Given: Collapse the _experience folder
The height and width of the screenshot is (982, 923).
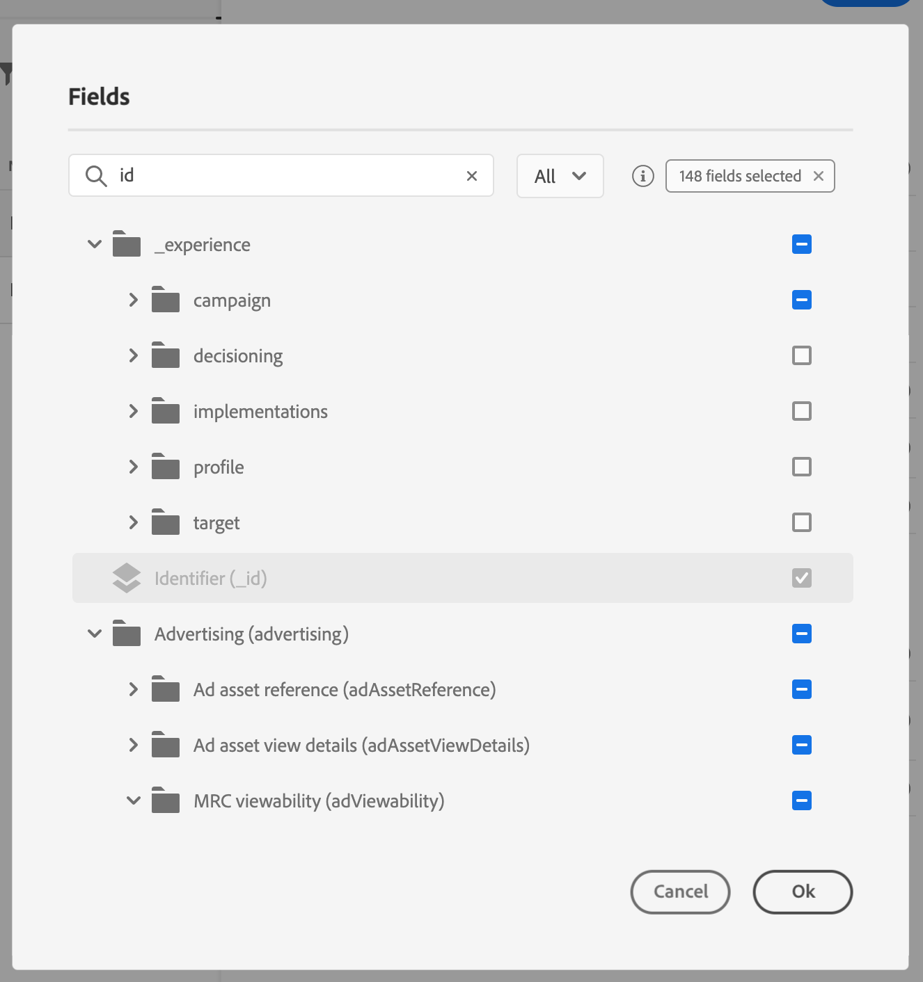Looking at the screenshot, I should [95, 244].
